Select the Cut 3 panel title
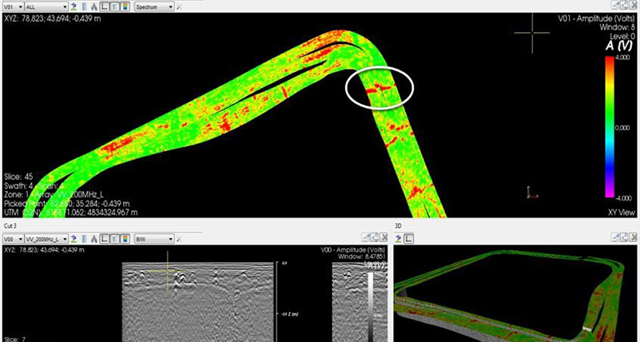640x342 pixels. pyautogui.click(x=10, y=226)
